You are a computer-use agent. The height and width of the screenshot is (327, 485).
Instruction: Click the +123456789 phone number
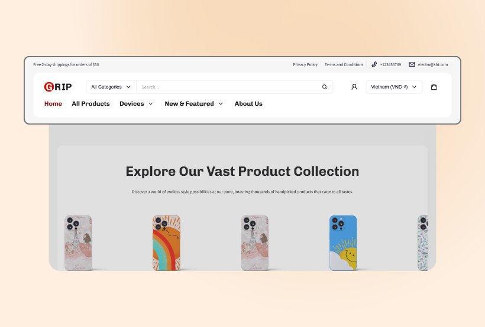(390, 64)
